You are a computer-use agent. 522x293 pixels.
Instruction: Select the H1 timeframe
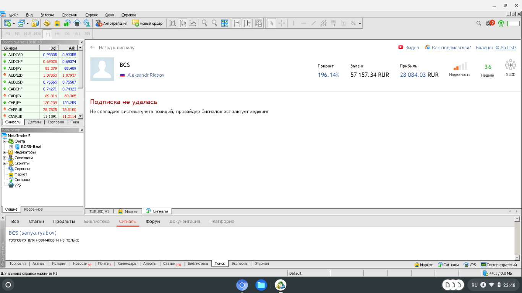48,34
